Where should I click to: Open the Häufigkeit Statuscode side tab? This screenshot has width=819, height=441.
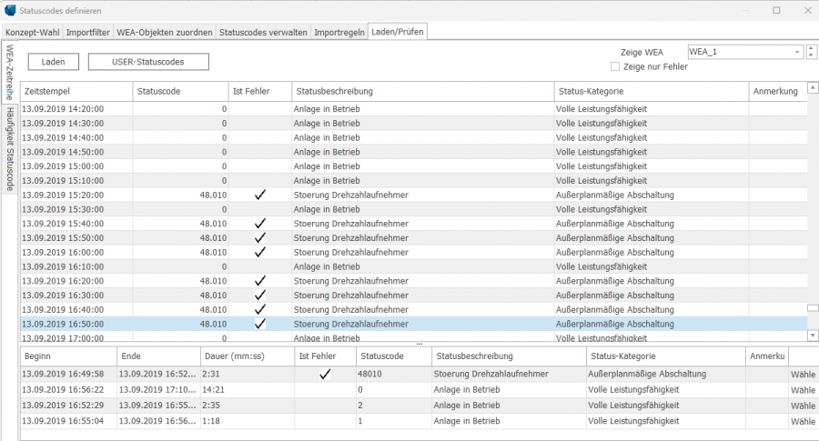(9, 149)
